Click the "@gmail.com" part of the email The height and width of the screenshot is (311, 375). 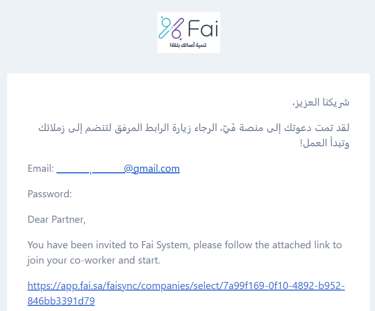coord(152,168)
